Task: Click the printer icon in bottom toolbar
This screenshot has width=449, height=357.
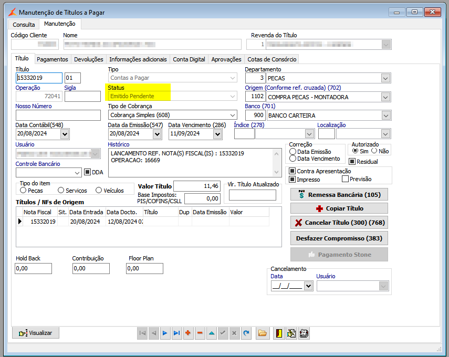Action: tap(304, 333)
